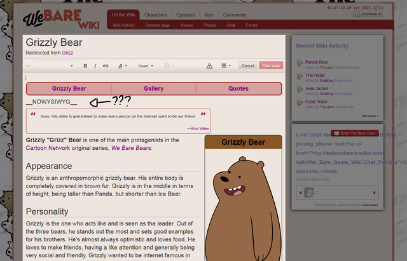The image size is (407, 261).
Task: Open the text style A dropdown
Action: click(x=122, y=66)
